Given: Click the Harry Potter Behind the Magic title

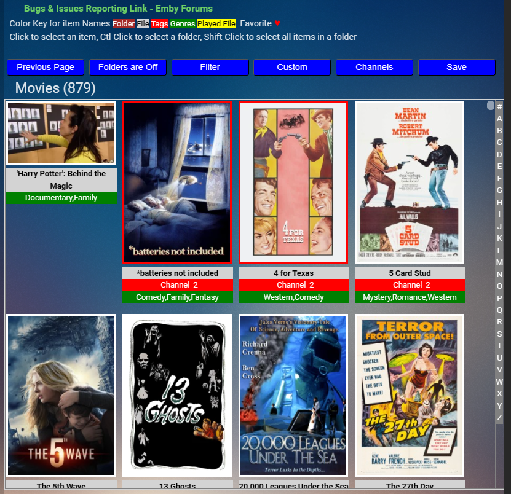Looking at the screenshot, I should [61, 180].
